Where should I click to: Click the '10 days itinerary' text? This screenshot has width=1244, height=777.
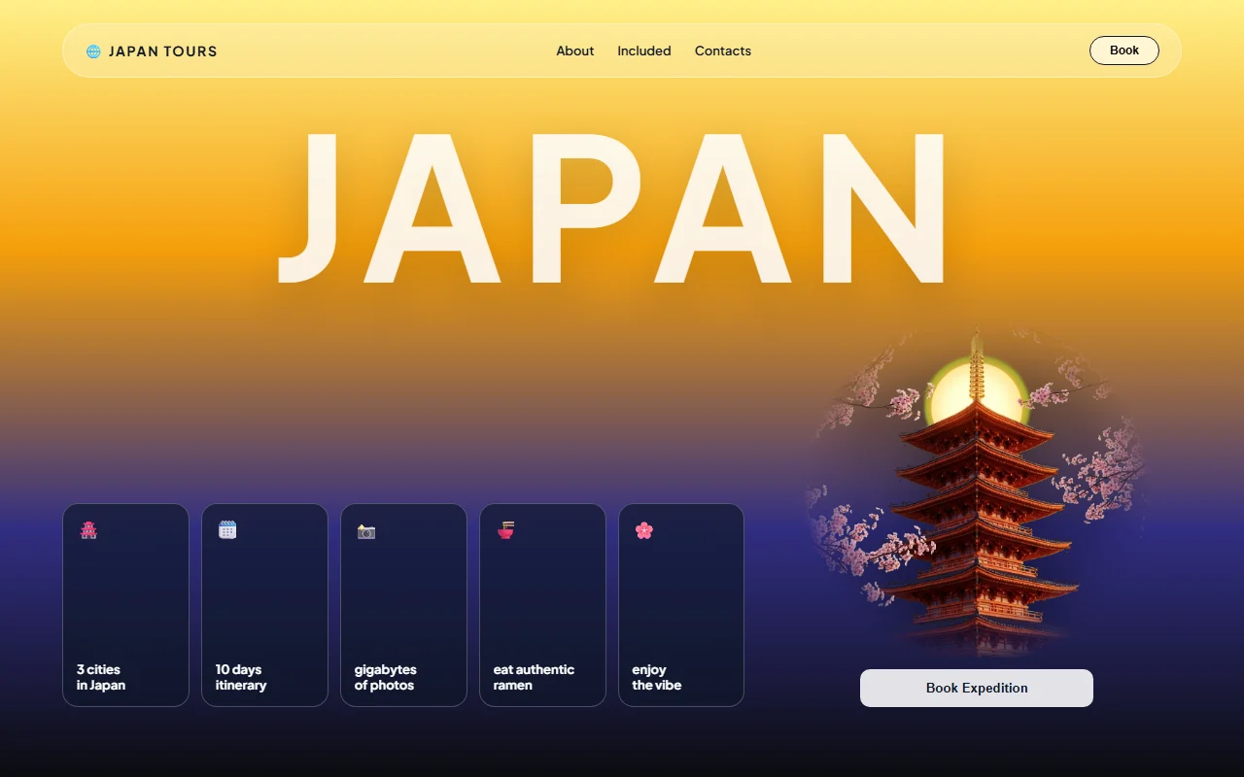[x=241, y=677]
